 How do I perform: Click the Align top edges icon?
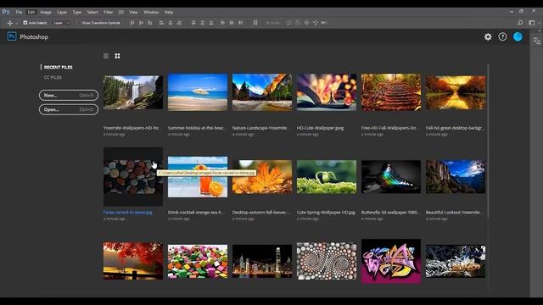[x=132, y=23]
